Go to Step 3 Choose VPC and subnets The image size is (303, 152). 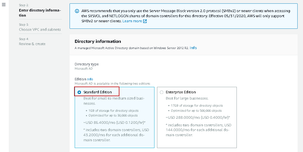coord(40,29)
